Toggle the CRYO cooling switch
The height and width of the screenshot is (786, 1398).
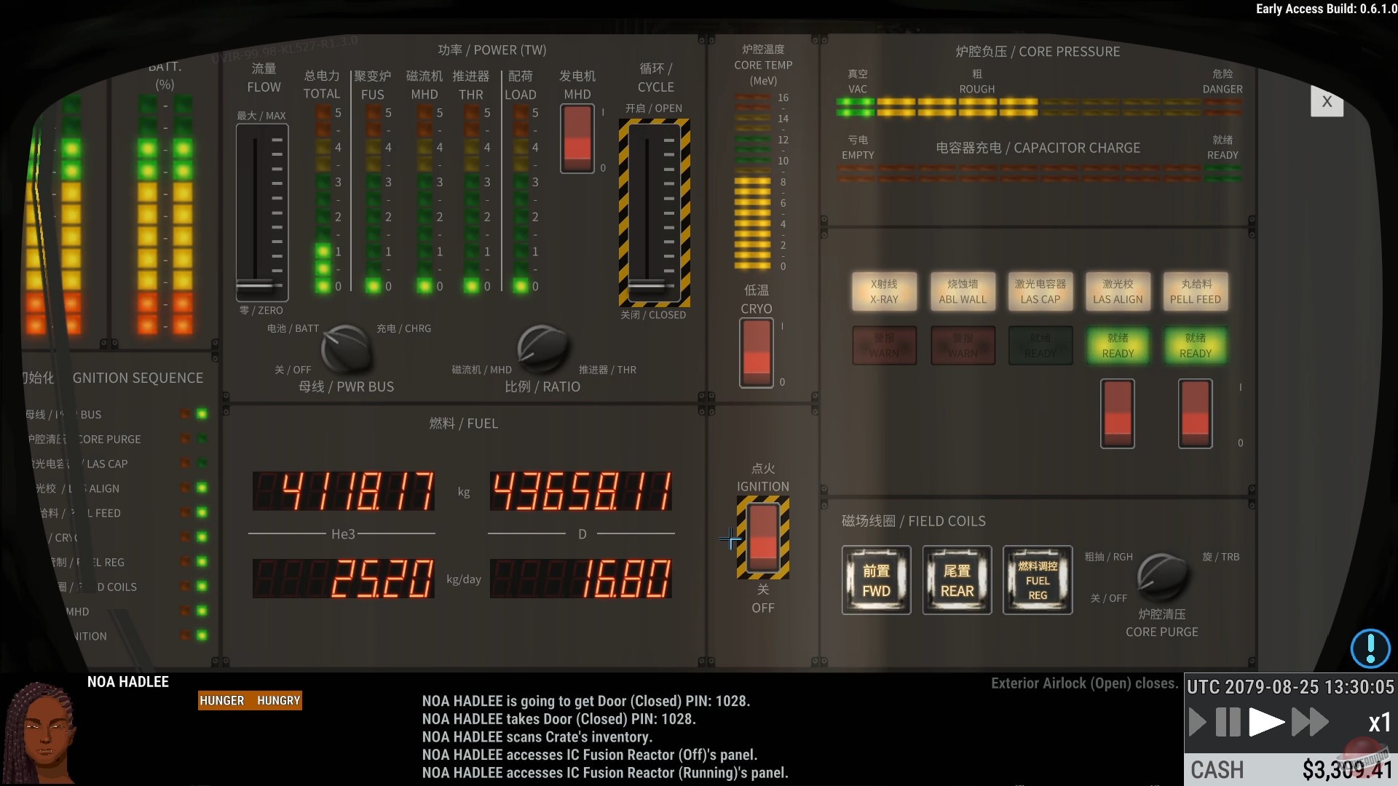[x=756, y=352]
